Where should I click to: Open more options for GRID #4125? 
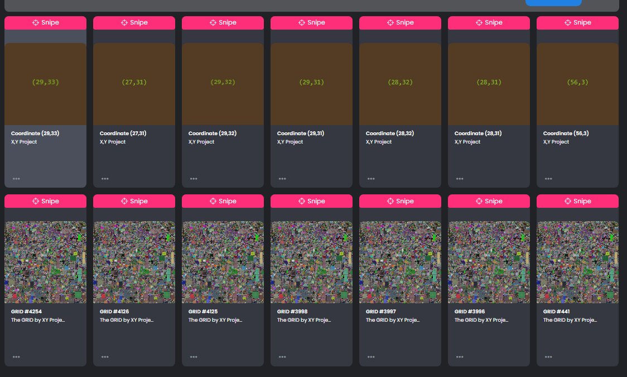(194, 357)
